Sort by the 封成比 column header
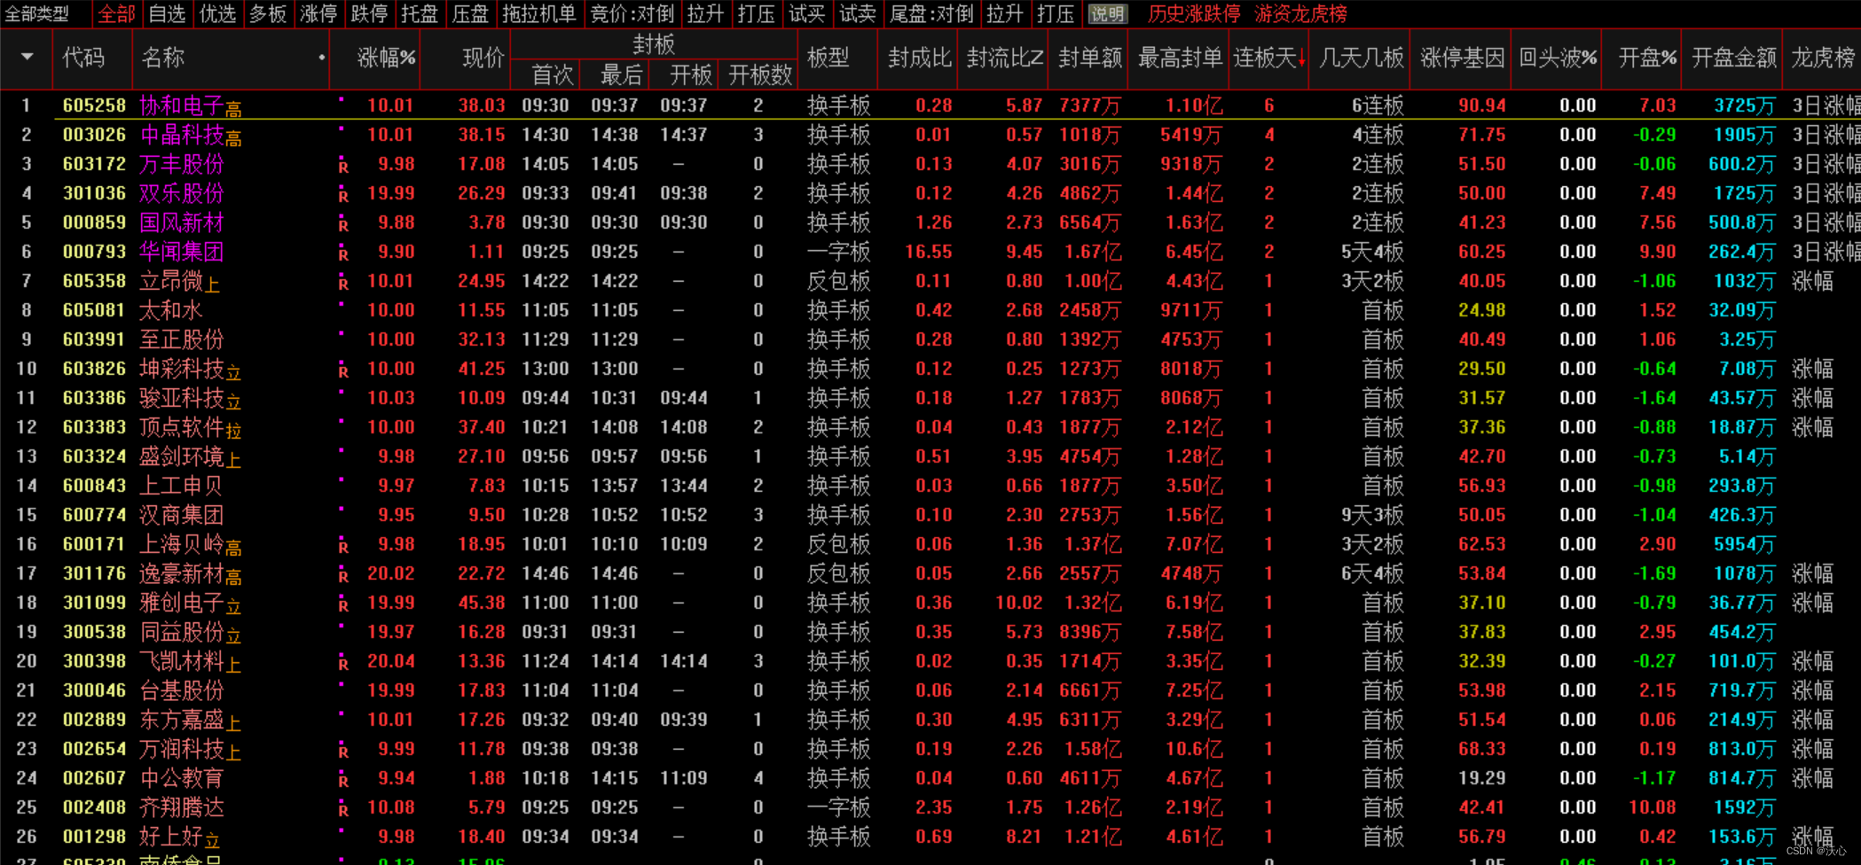 [920, 58]
